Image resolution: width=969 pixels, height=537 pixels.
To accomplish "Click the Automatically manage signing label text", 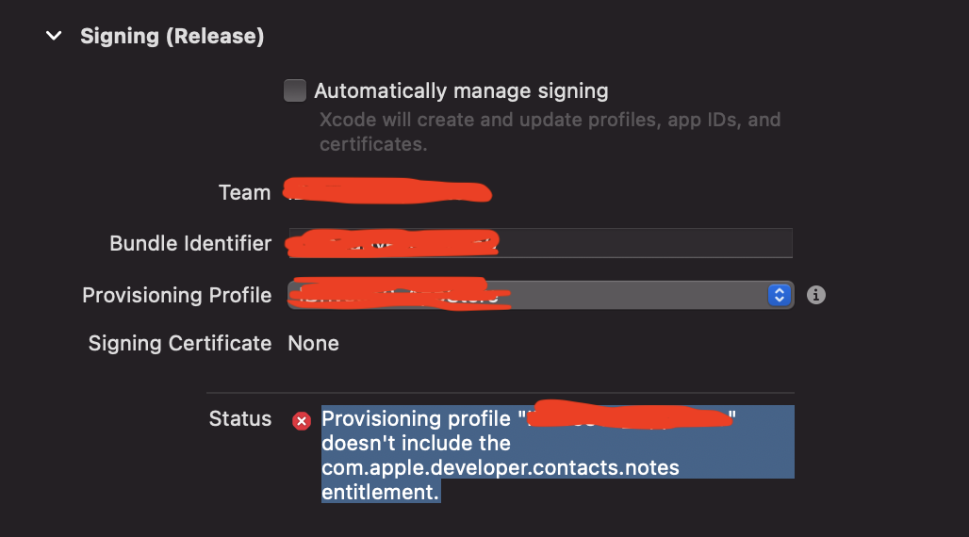I will pos(461,90).
